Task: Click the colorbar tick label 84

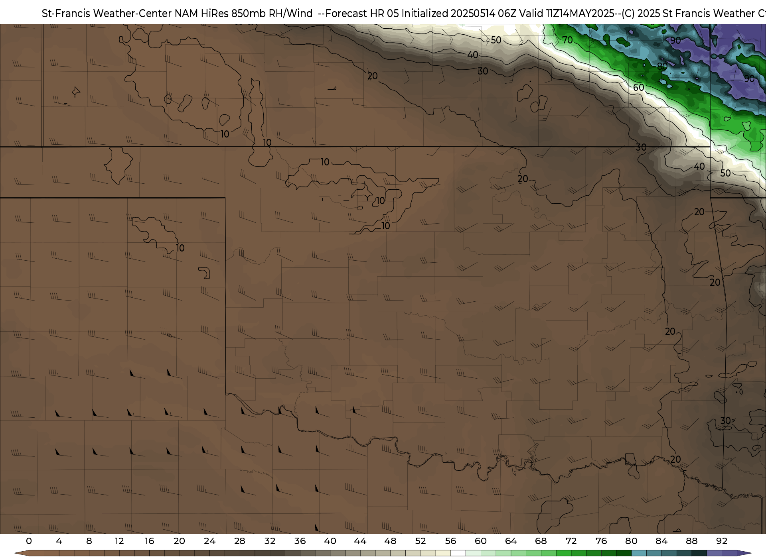Action: [661, 541]
